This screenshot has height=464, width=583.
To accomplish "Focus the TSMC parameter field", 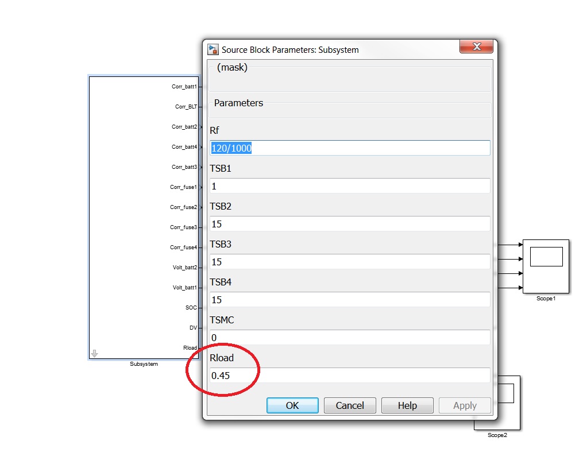I will [x=349, y=338].
